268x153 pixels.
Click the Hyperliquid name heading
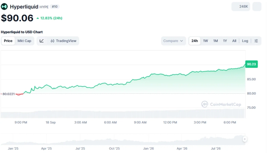[24, 7]
